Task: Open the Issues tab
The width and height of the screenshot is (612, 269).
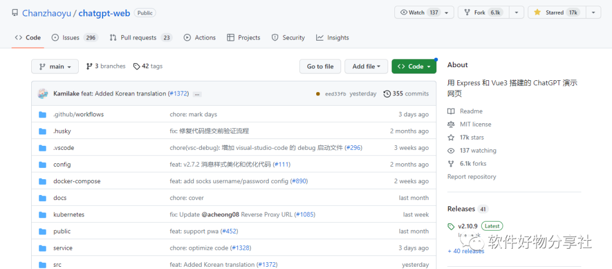Action: pos(75,38)
